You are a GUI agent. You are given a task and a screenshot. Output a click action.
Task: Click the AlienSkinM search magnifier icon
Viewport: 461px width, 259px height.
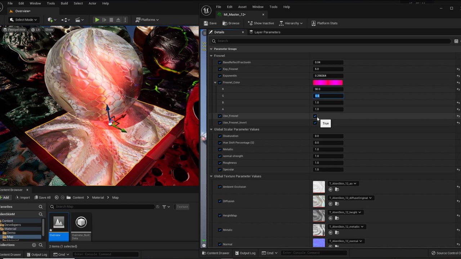41,214
